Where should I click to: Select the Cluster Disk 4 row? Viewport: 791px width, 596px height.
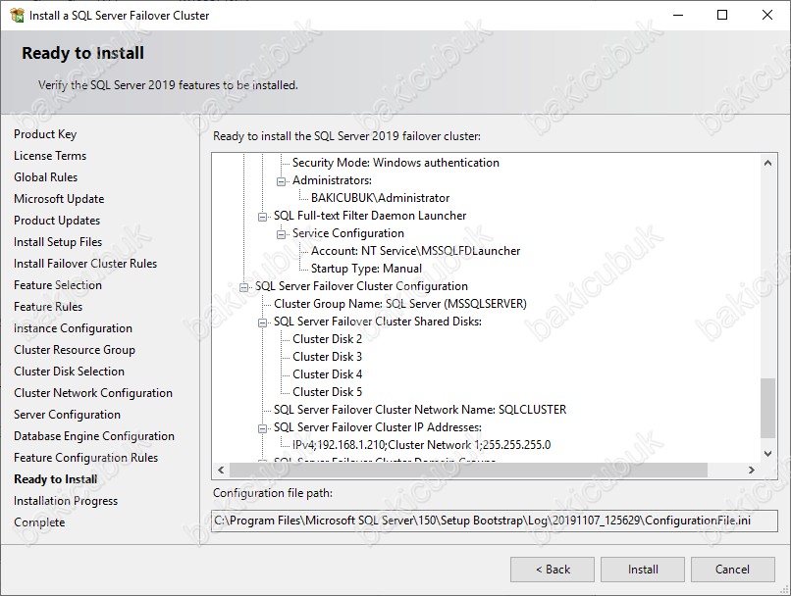(x=328, y=374)
